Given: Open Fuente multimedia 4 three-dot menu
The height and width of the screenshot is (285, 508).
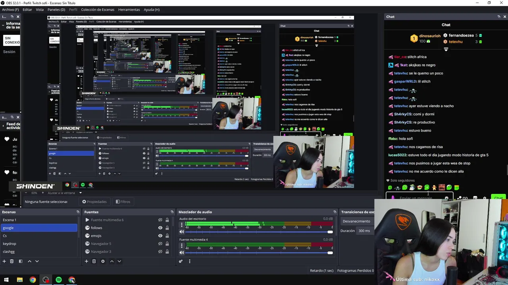Looking at the screenshot, I should (x=182, y=245).
